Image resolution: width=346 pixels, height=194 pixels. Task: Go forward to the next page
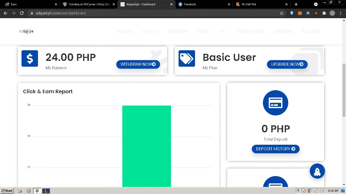point(14,13)
